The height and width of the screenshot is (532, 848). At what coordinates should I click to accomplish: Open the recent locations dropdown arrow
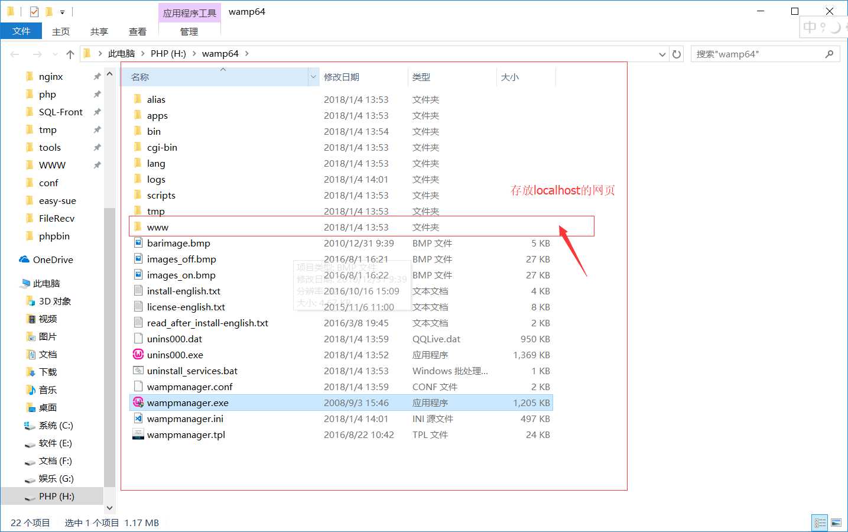[55, 54]
